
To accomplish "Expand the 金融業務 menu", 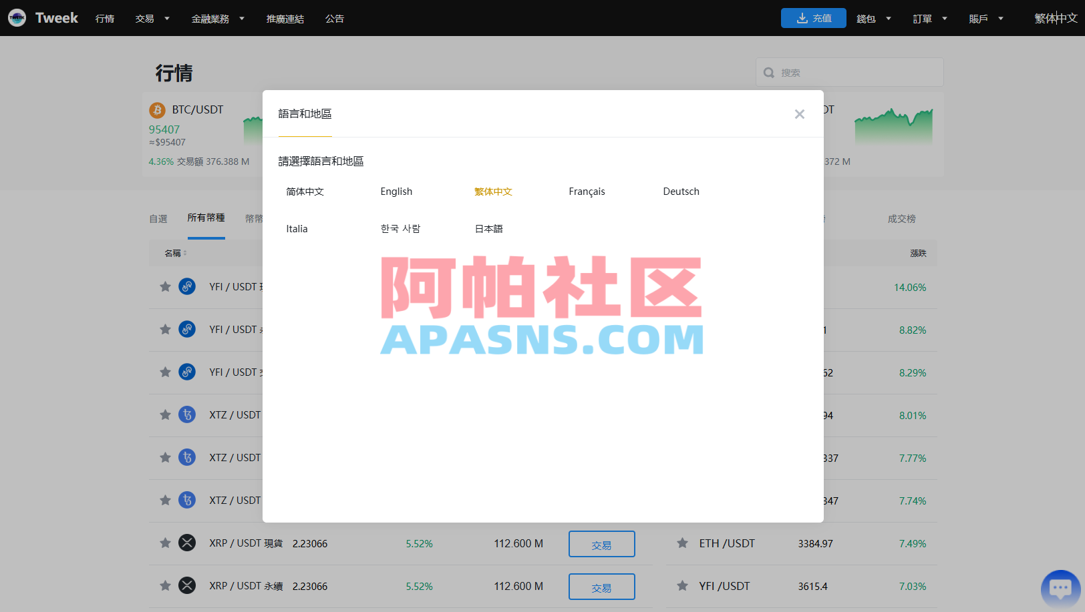I will point(218,19).
